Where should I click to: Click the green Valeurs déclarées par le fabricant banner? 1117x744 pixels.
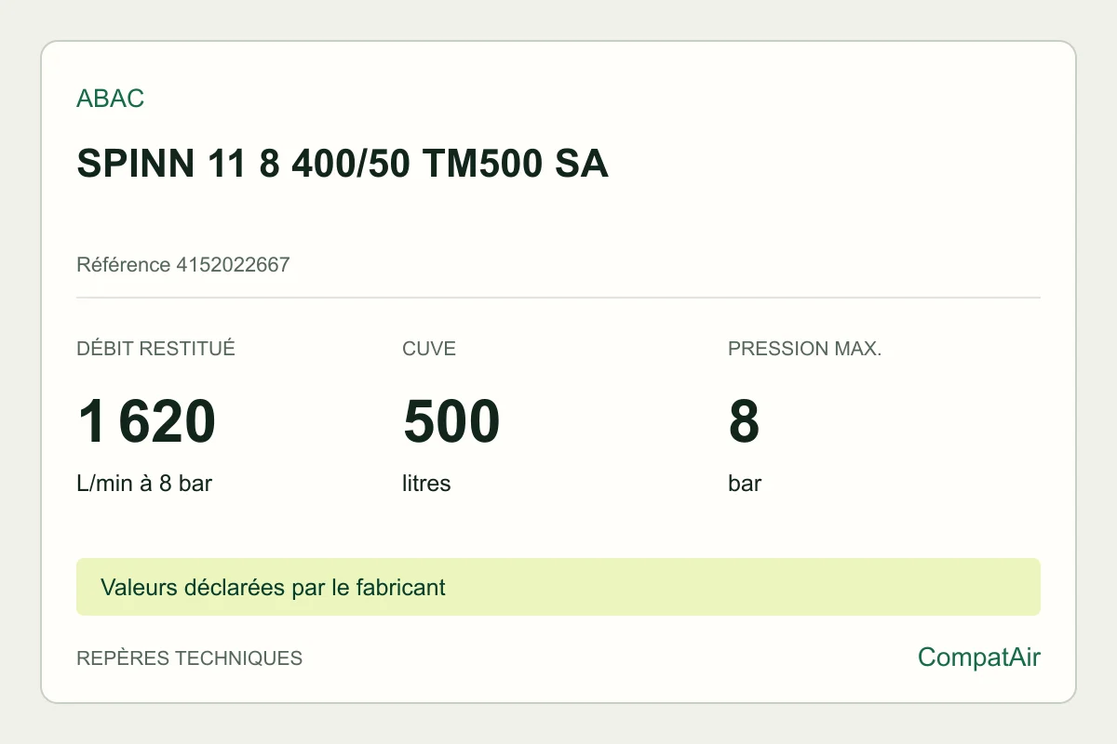coord(558,587)
